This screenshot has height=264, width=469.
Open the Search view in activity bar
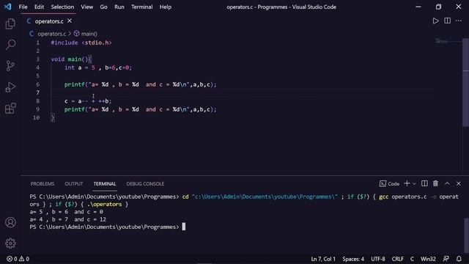pos(10,45)
